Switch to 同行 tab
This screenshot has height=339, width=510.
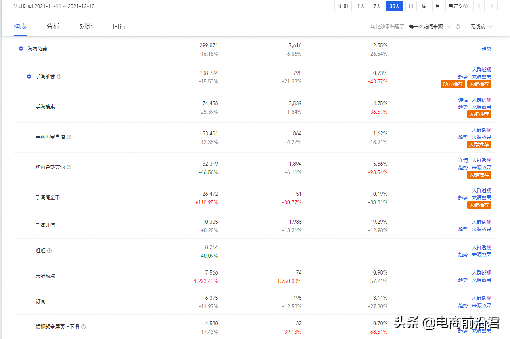pyautogui.click(x=119, y=26)
